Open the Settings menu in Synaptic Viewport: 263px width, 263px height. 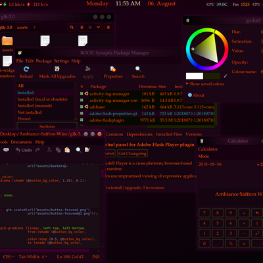point(61,61)
